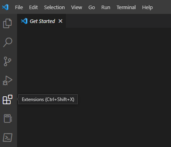
Task: Open the Run and Debug view
Action: coord(8,80)
